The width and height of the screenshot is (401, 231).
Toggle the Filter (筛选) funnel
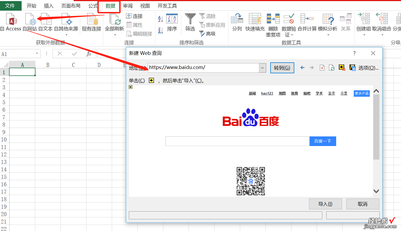190,23
